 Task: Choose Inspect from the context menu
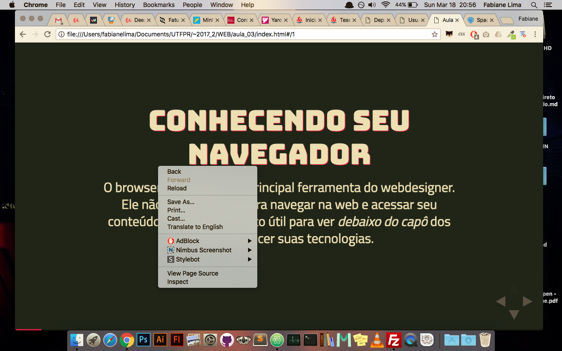coord(178,282)
